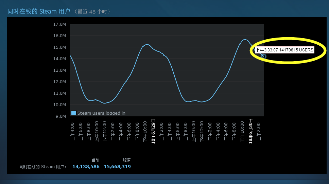The width and height of the screenshot is (329, 184).
Task: Click the 10.0M y-axis label
Action: (59, 105)
